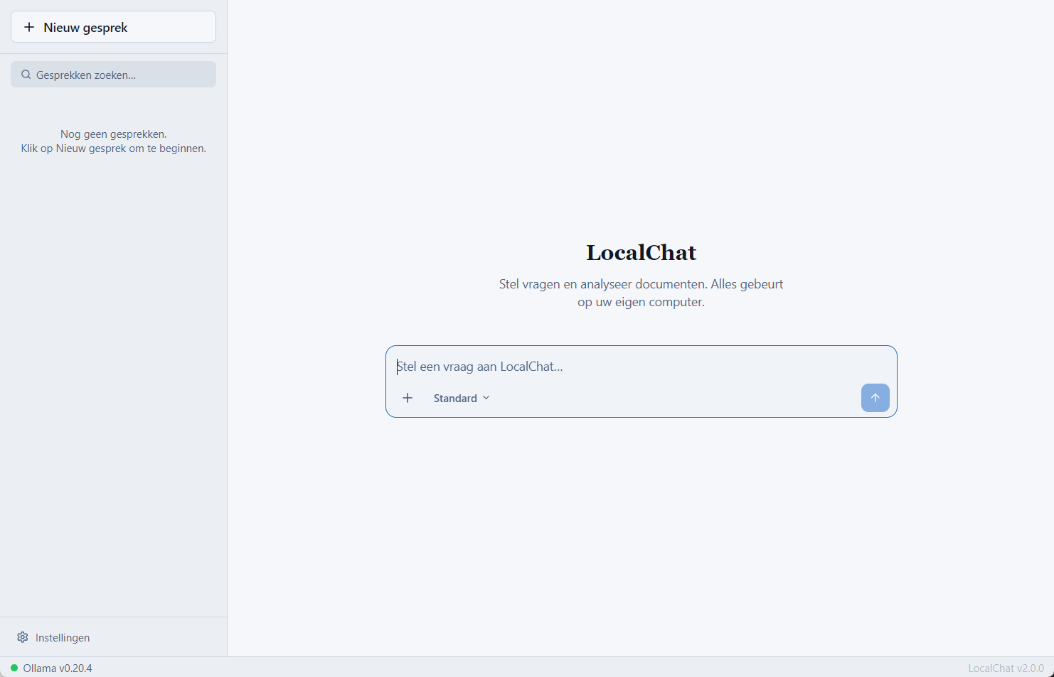Image resolution: width=1054 pixels, height=677 pixels.
Task: Open the Standard model dropdown
Action: point(462,398)
